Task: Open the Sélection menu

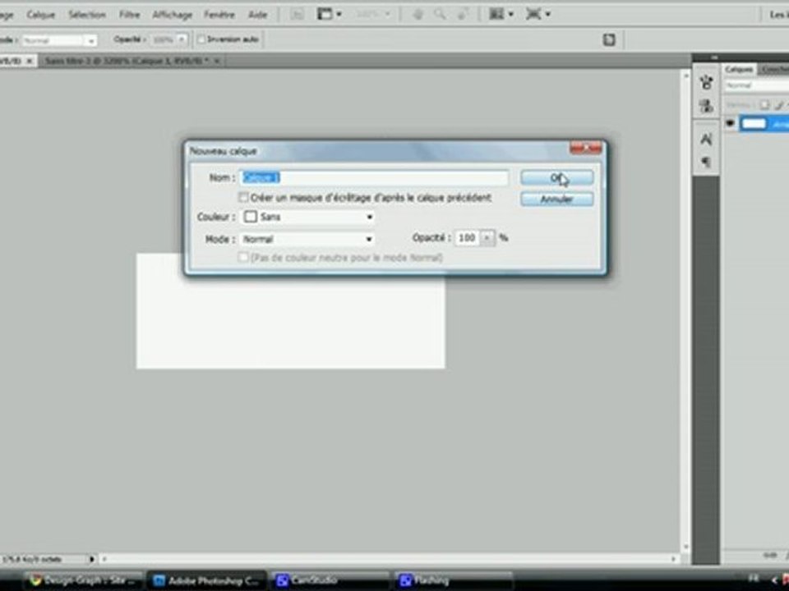Action: pyautogui.click(x=87, y=15)
